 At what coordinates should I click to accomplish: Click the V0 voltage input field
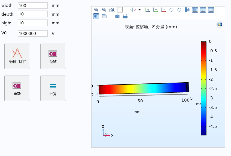point(32,33)
